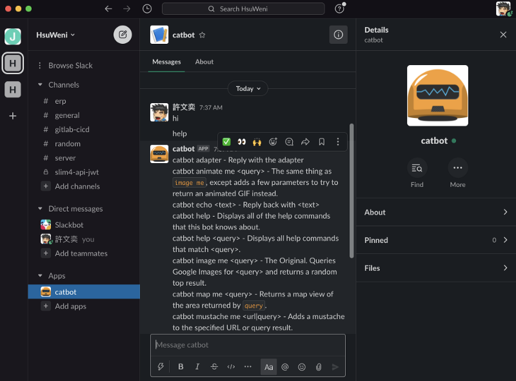Toggle inline code formatting

(x=231, y=367)
